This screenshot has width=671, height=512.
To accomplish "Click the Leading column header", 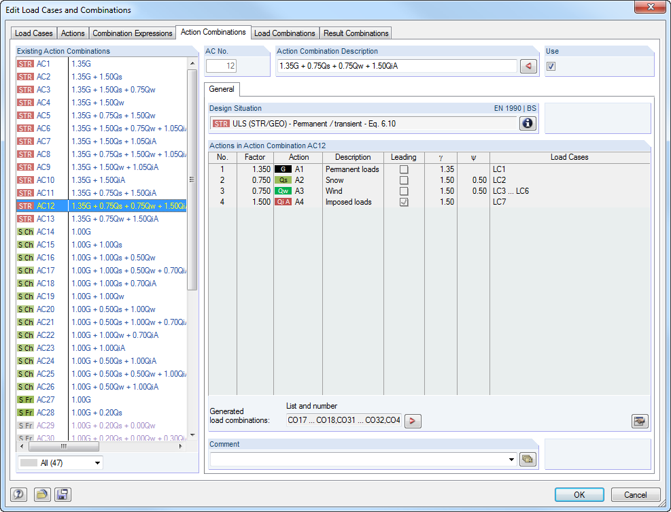I will [404, 157].
